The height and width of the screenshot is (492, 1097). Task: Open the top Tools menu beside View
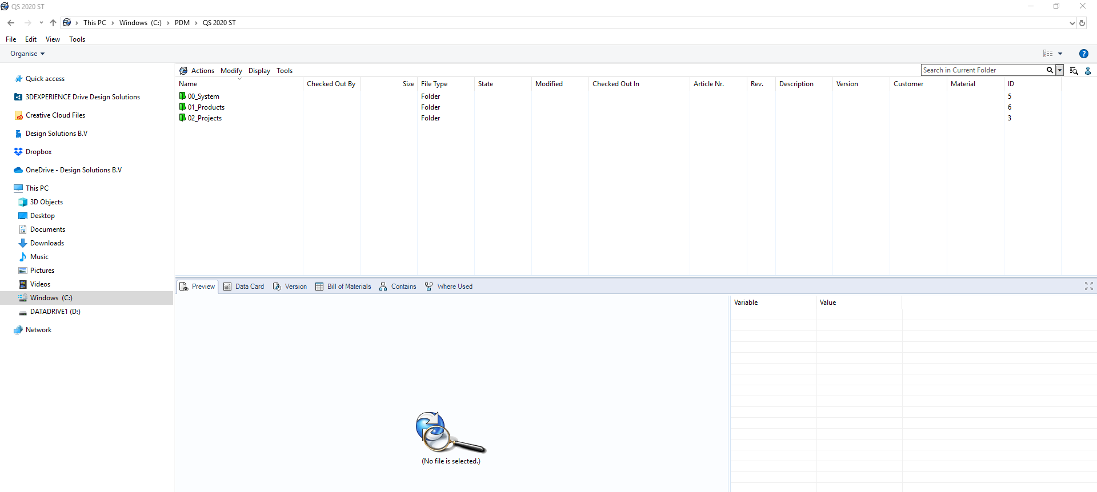(77, 39)
